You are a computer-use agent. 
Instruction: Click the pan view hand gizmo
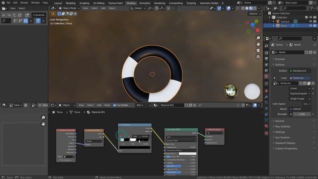(258, 44)
